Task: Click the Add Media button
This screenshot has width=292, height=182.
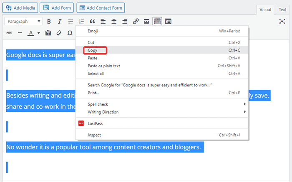Action: click(21, 7)
